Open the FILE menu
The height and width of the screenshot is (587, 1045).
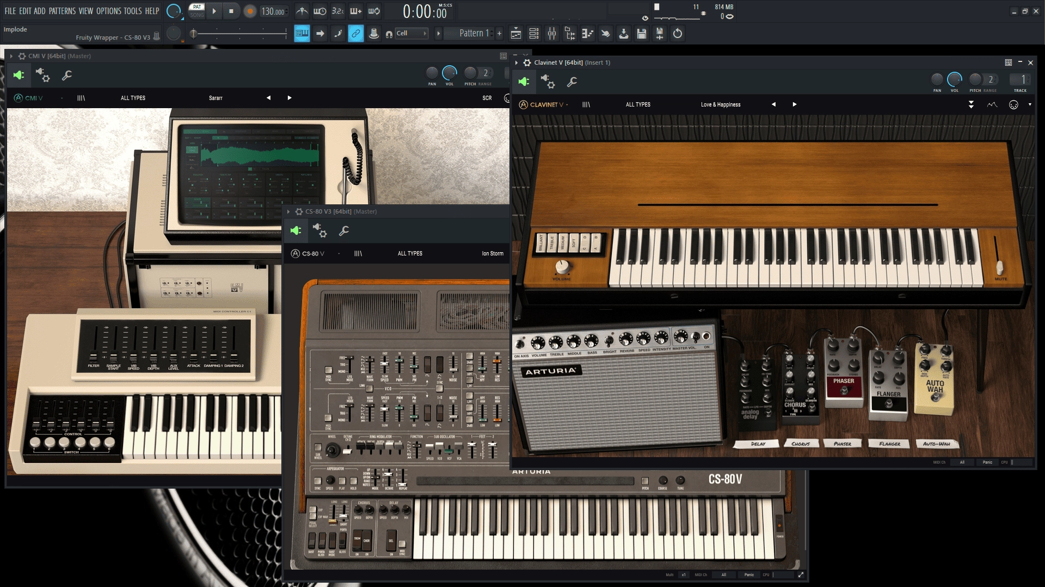tap(10, 11)
